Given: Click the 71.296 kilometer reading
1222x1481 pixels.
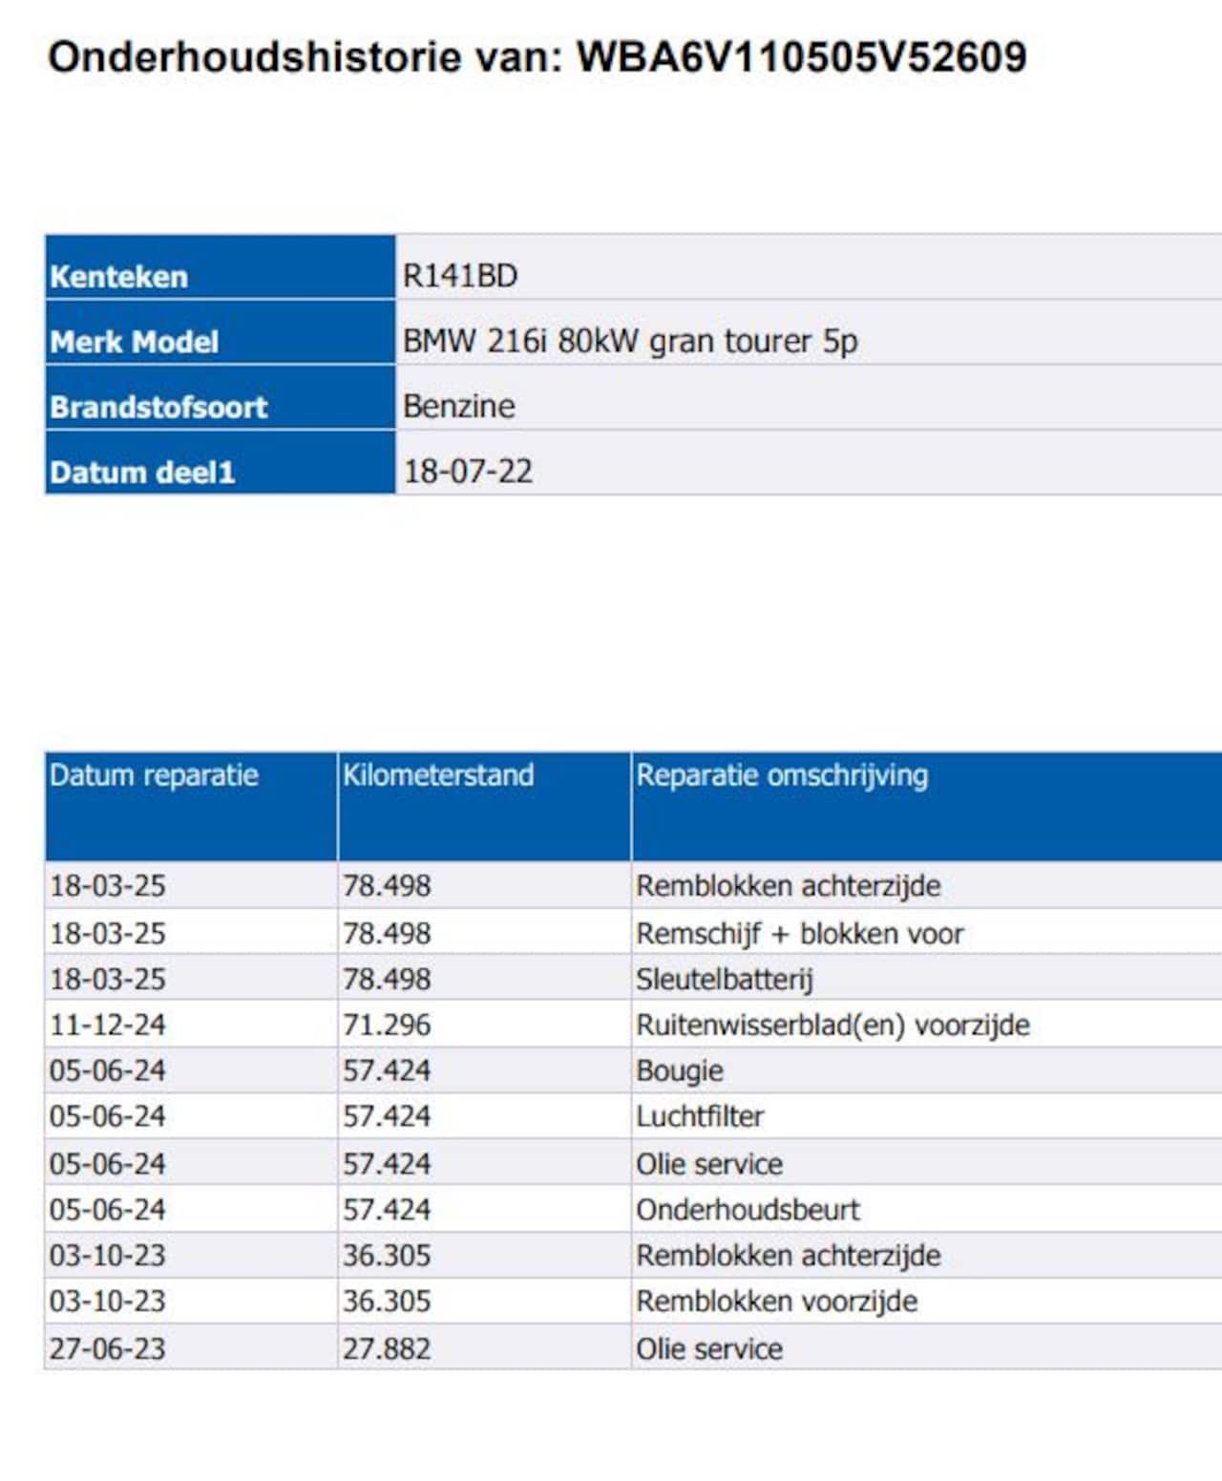Looking at the screenshot, I should click(x=387, y=1026).
